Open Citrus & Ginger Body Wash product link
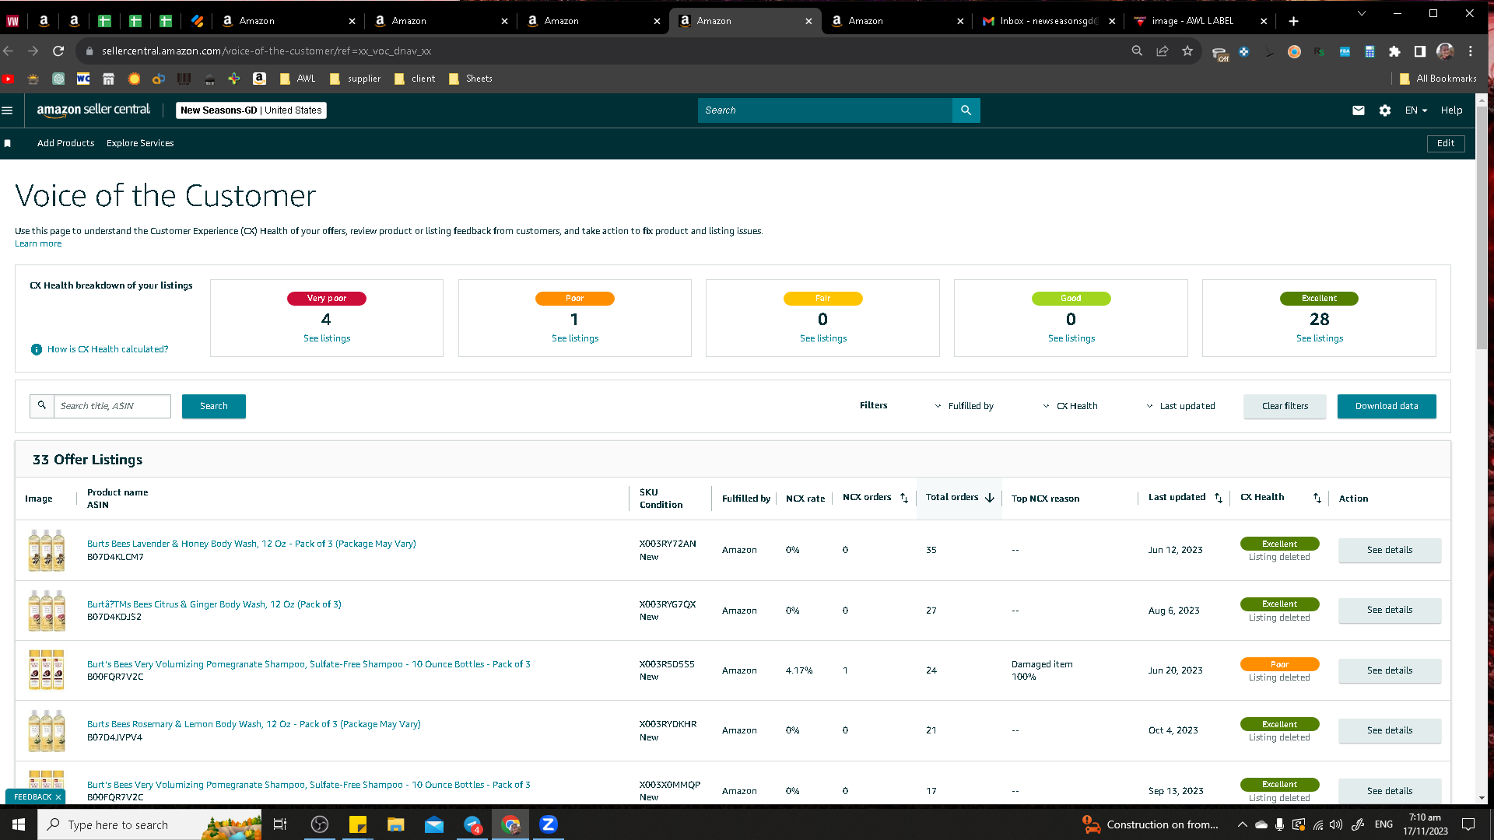This screenshot has height=840, width=1494. coord(214,604)
